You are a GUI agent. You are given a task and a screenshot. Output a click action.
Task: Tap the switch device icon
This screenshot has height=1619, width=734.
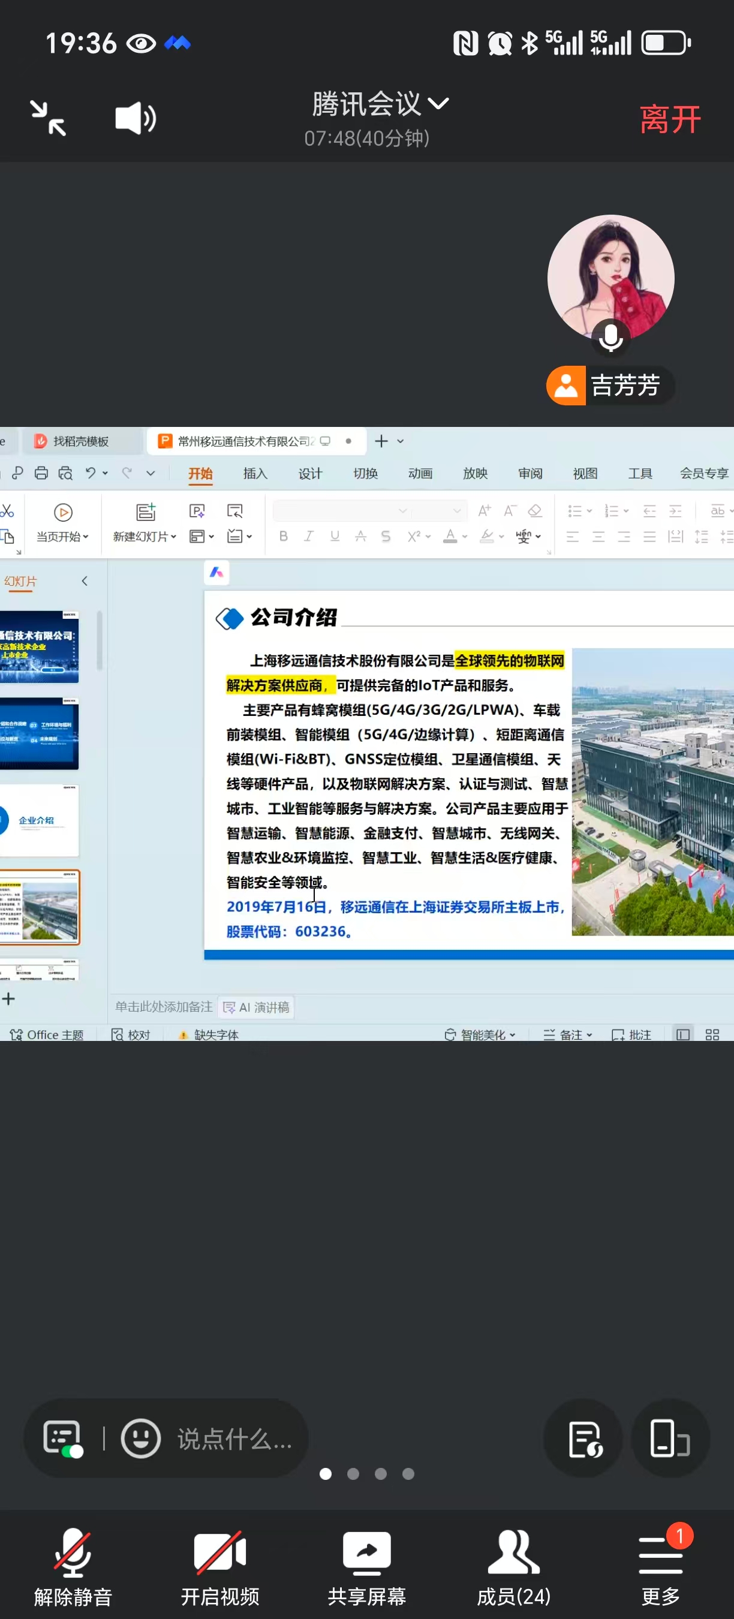(x=669, y=1438)
